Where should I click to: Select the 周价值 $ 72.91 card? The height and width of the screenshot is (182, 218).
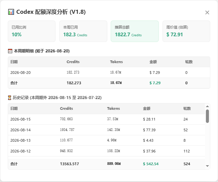pos(186,31)
